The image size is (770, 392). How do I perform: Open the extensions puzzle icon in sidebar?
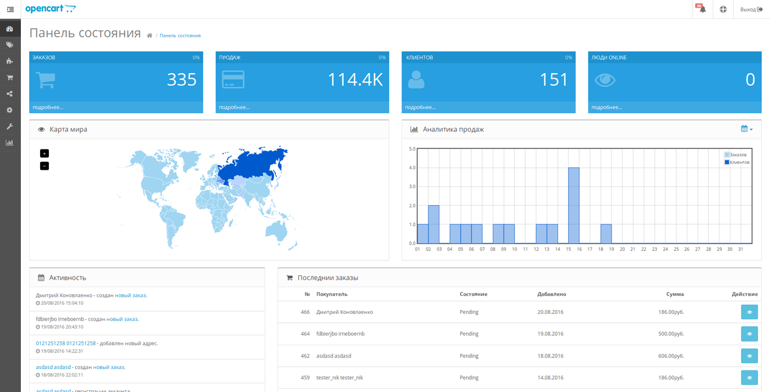[9, 61]
